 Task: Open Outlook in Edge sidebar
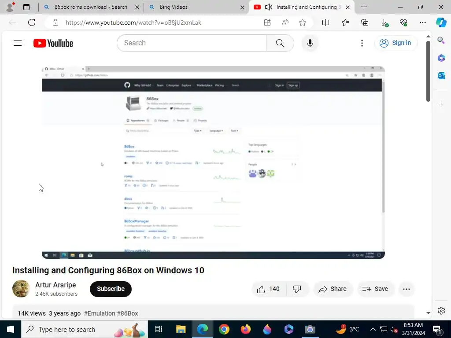(441, 76)
